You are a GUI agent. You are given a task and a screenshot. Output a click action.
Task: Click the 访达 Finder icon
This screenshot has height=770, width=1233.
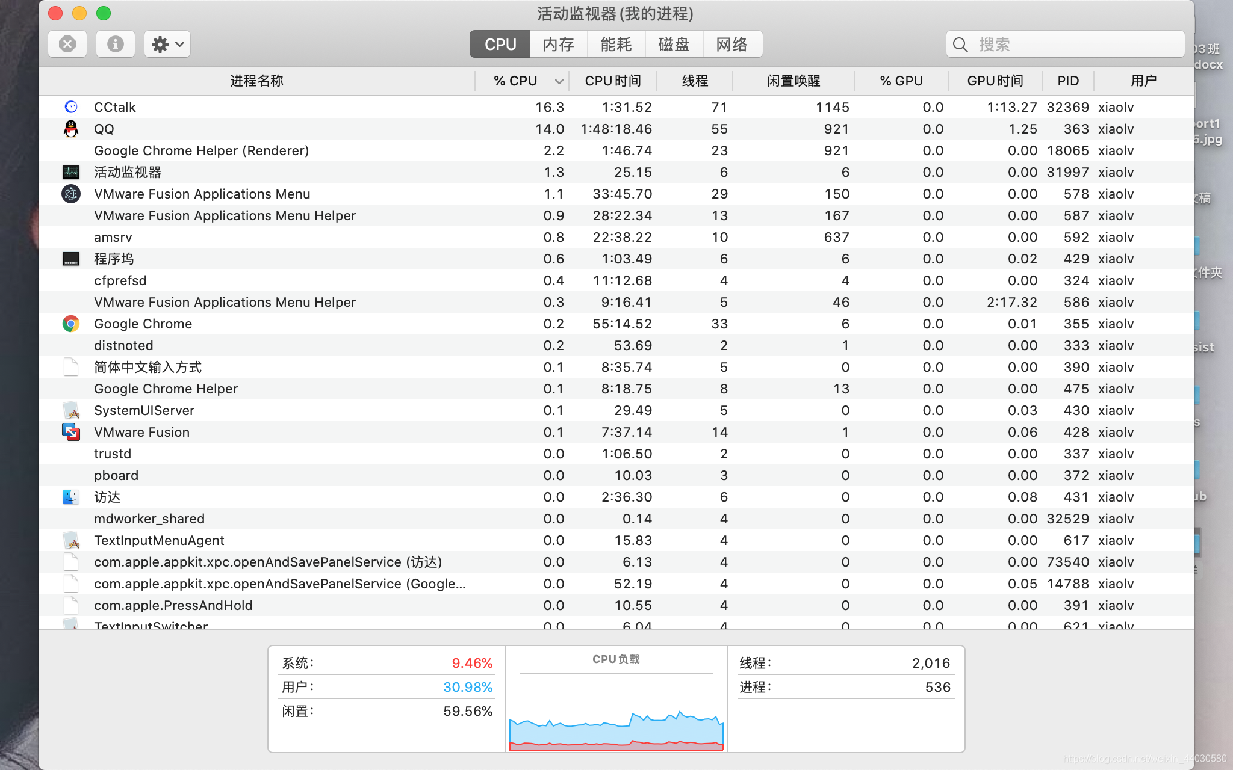point(71,497)
